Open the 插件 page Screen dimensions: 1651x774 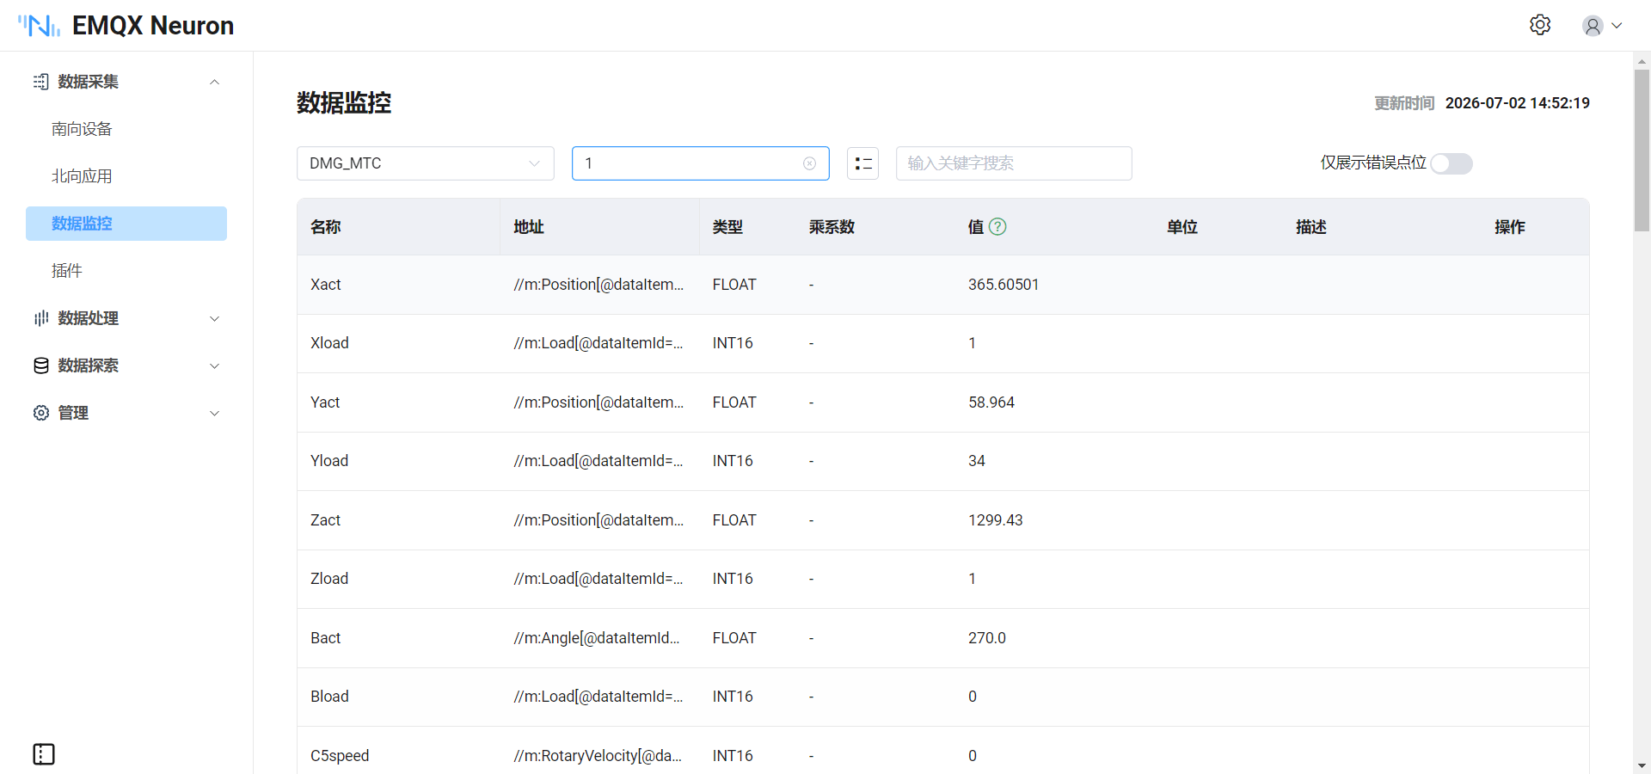(67, 271)
